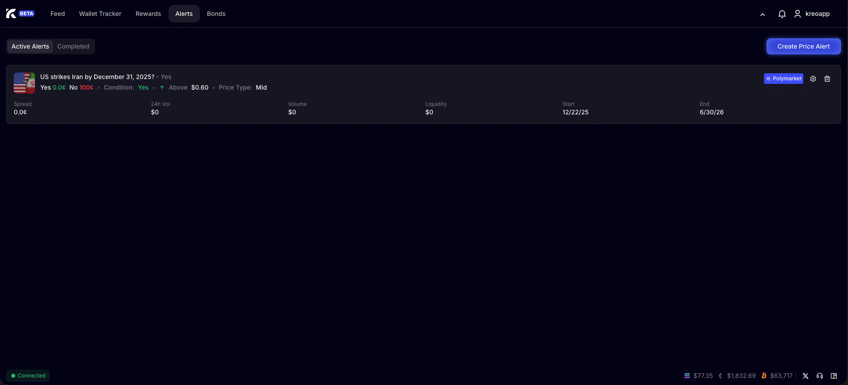Click the BETA badge

27,14
